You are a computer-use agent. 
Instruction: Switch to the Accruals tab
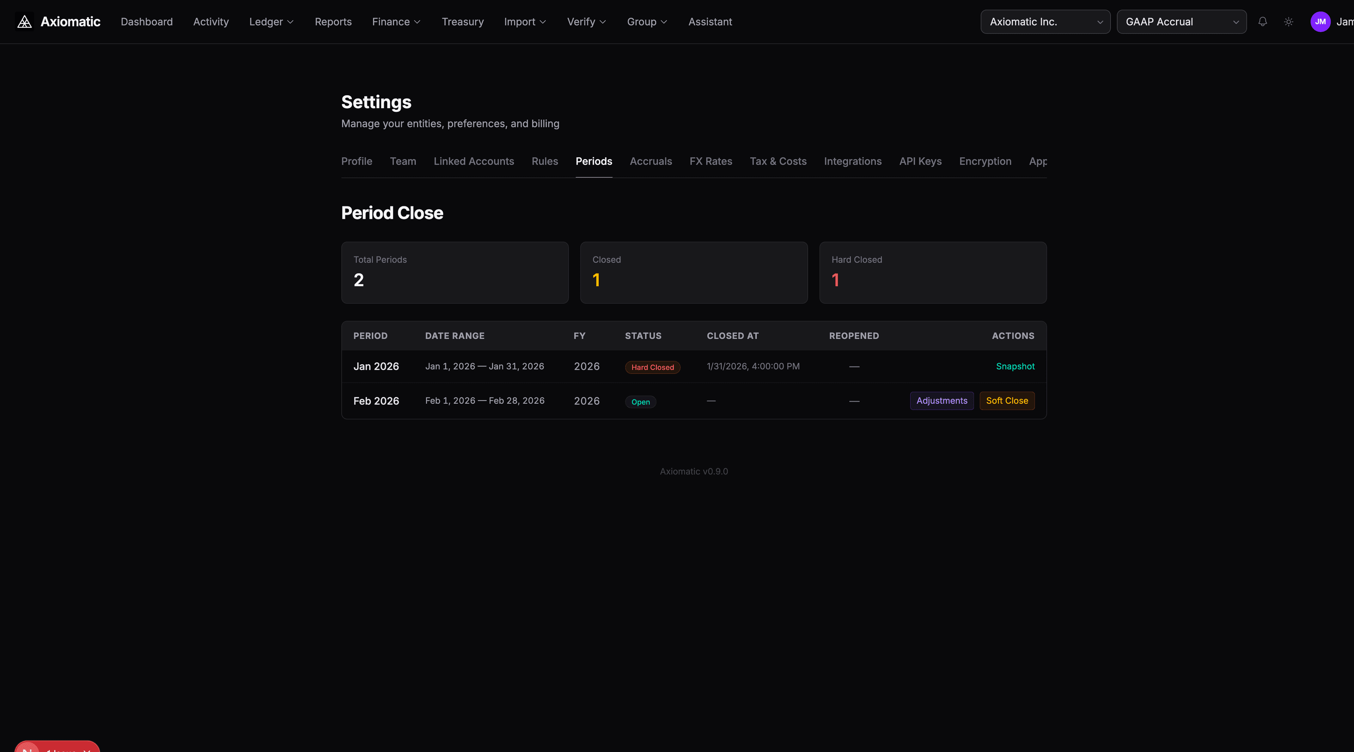[x=651, y=161]
